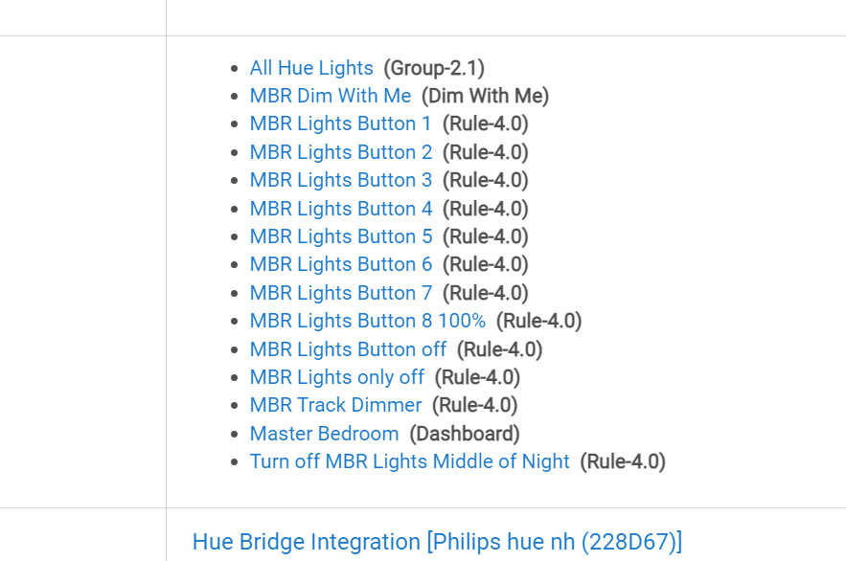Open MBR Lights Button 8 100% rule
Screen dimensions: 846x561
(x=367, y=321)
